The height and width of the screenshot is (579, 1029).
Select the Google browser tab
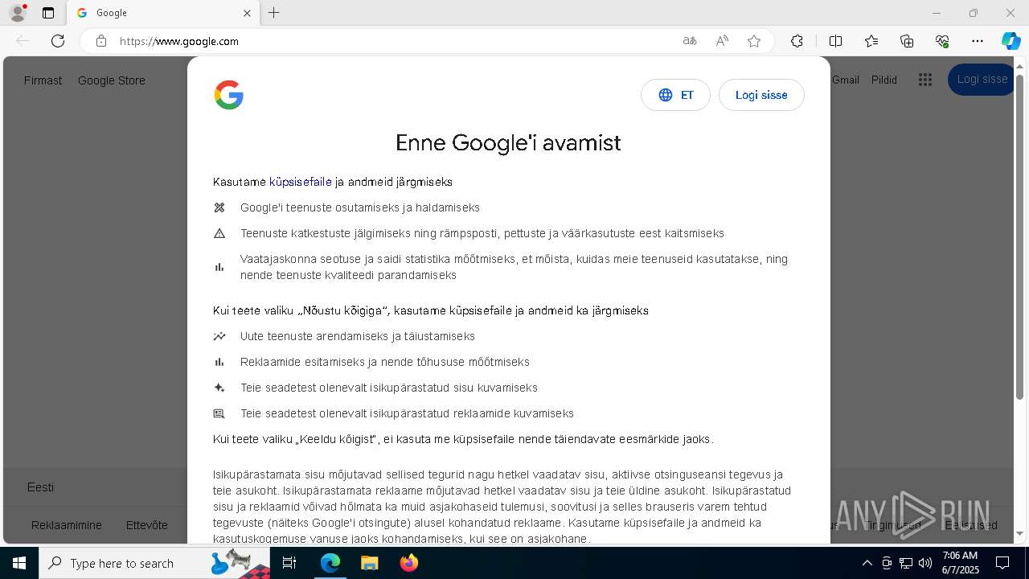point(163,13)
